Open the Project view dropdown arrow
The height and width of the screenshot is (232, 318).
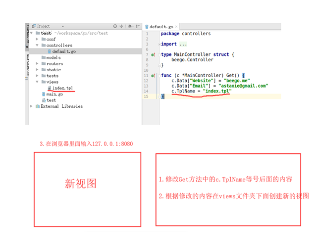point(63,26)
